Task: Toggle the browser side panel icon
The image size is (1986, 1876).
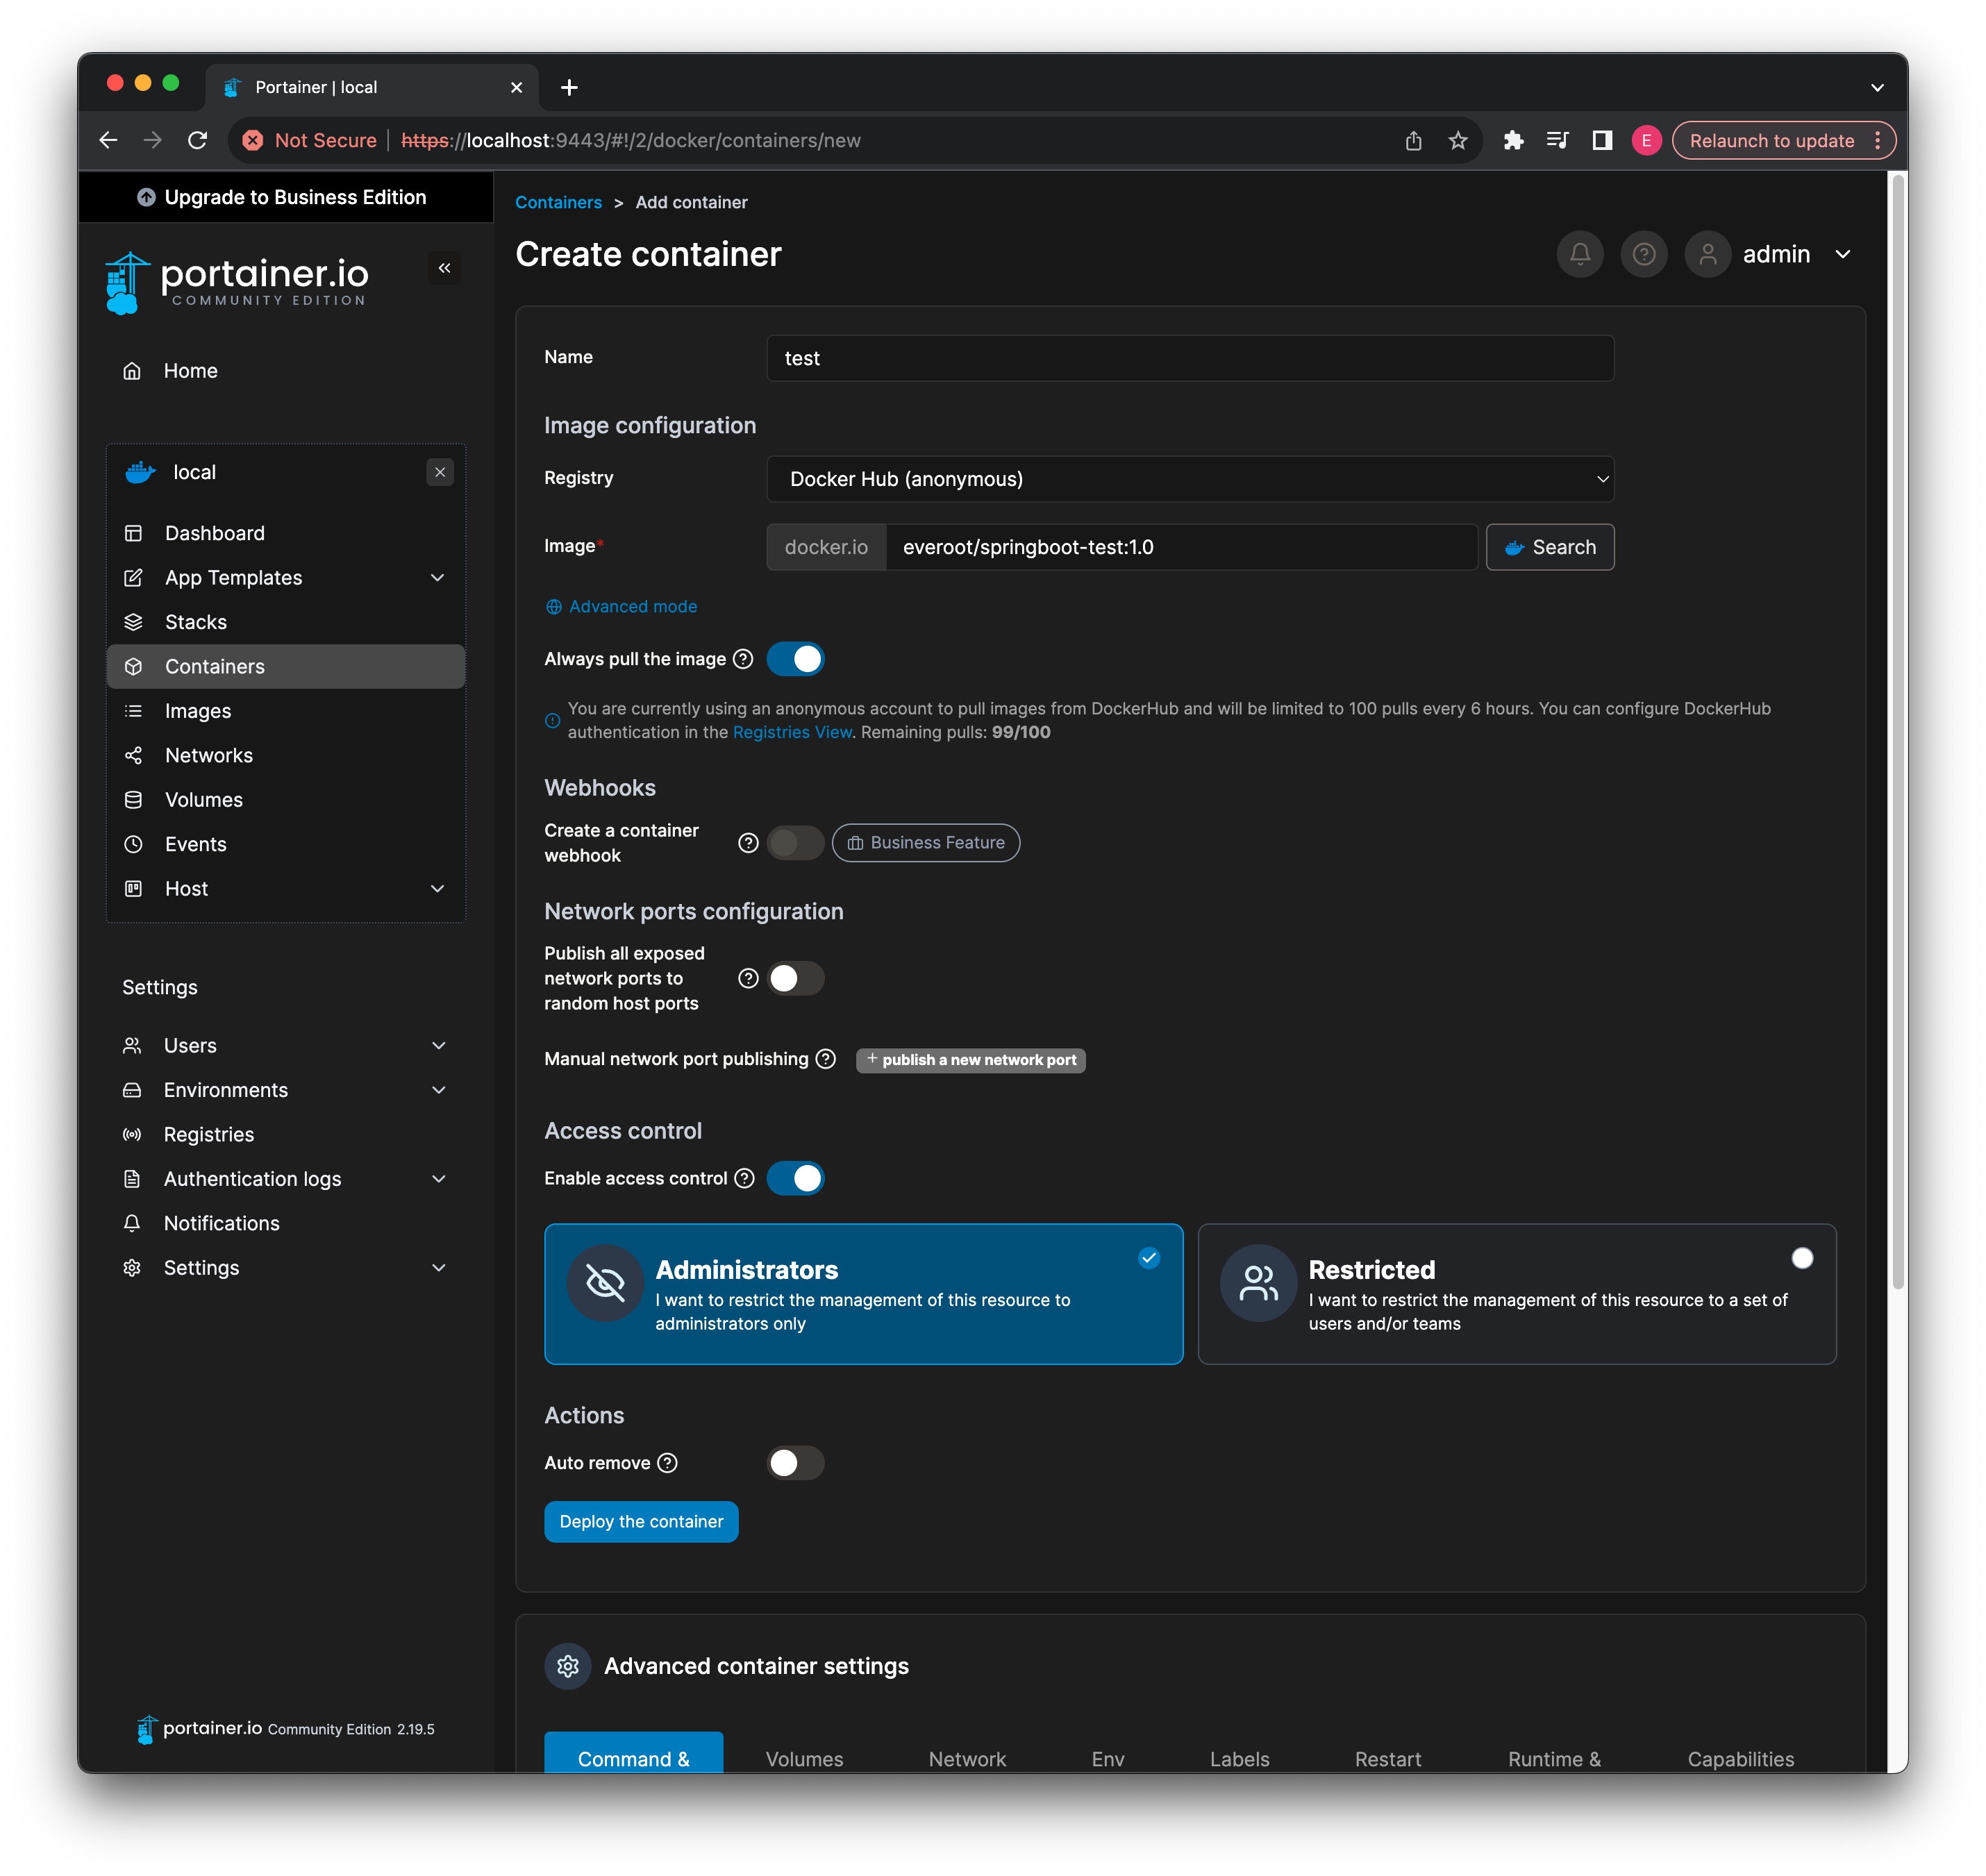Action: click(1602, 141)
